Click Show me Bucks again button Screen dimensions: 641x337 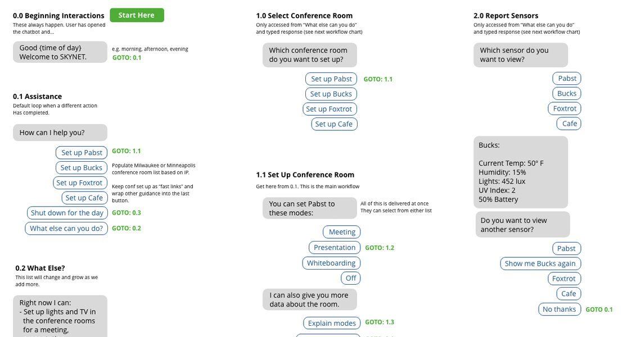[540, 263]
